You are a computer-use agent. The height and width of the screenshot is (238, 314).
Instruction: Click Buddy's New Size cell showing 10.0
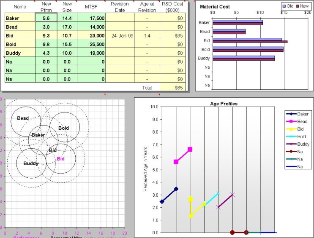pos(67,53)
